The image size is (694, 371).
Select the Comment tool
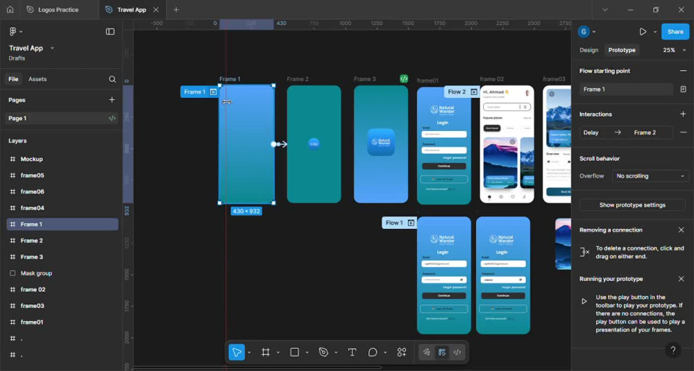click(373, 352)
